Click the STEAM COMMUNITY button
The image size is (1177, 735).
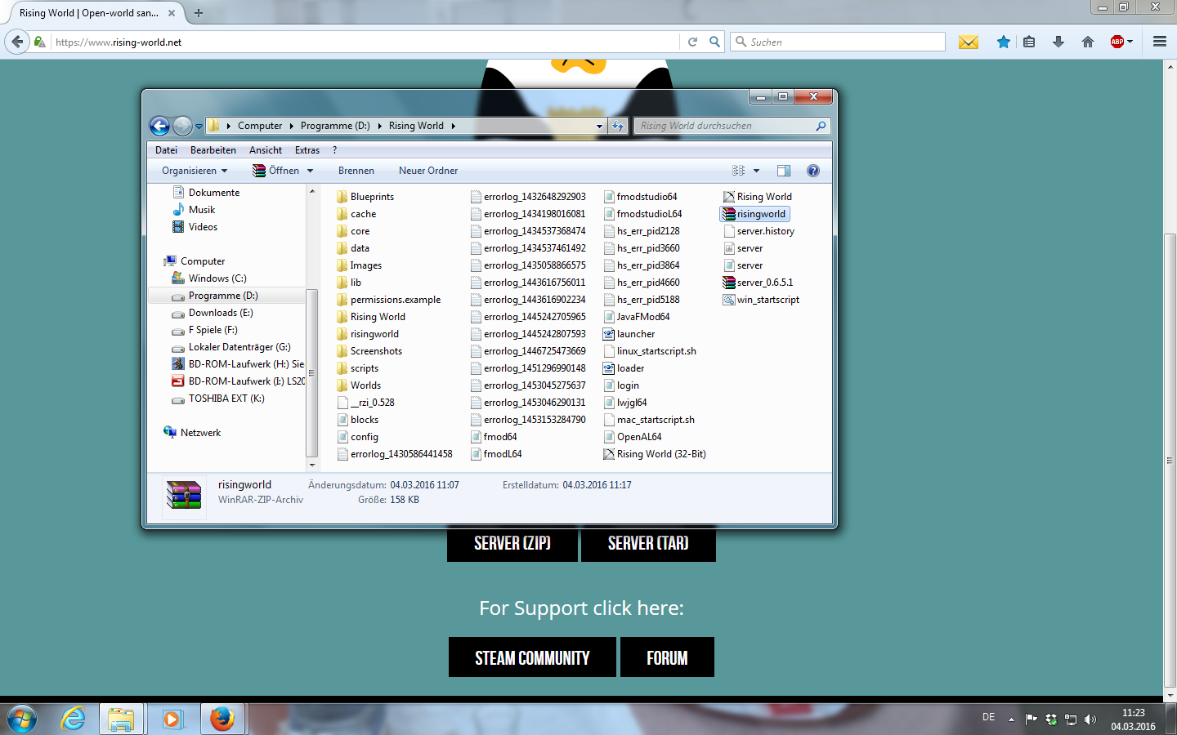532,657
